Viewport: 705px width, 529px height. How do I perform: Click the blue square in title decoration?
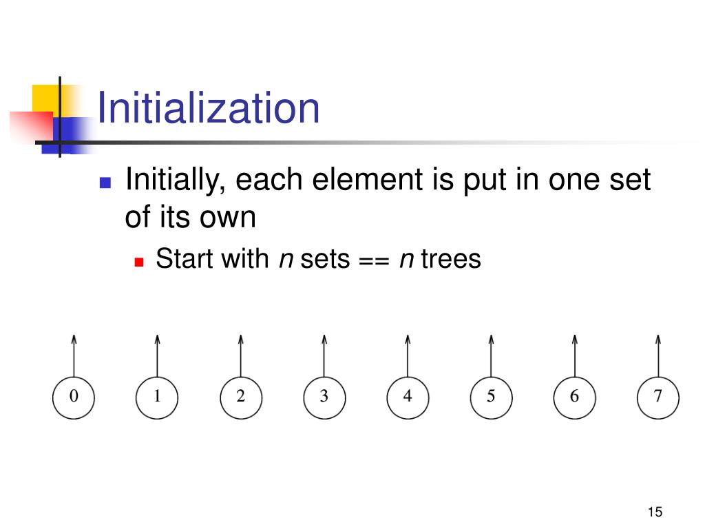pyautogui.click(x=67, y=135)
